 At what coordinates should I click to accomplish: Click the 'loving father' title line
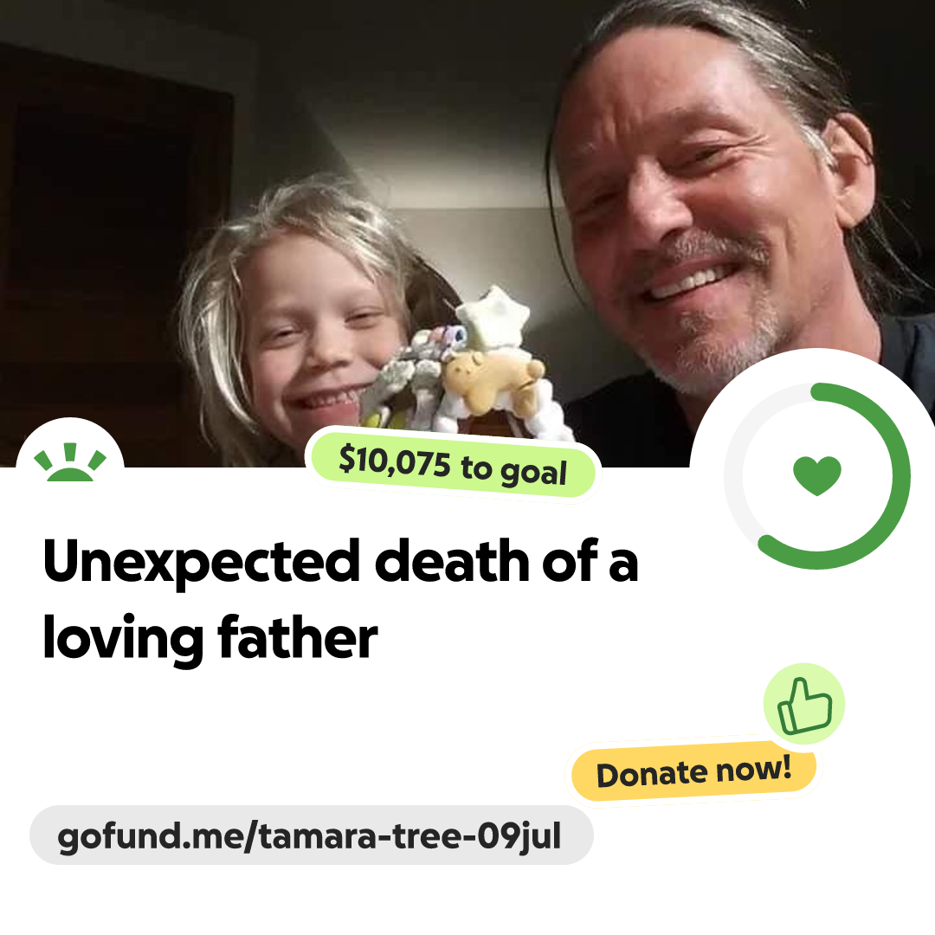(x=210, y=638)
